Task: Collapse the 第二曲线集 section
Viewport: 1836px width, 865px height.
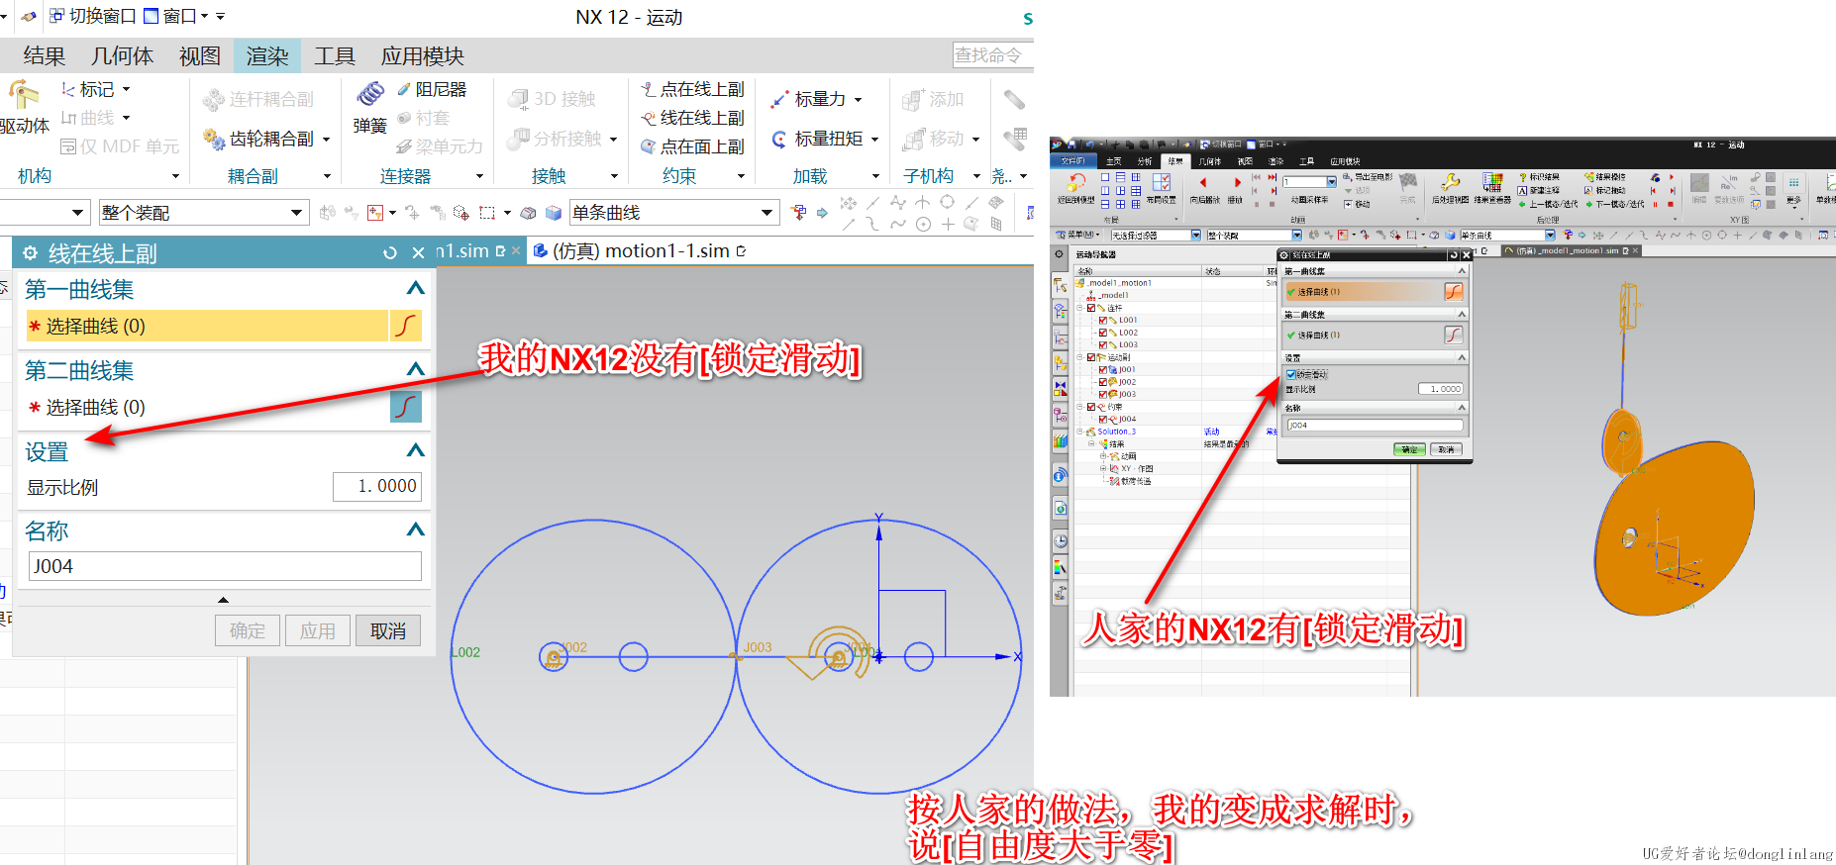Action: click(416, 369)
